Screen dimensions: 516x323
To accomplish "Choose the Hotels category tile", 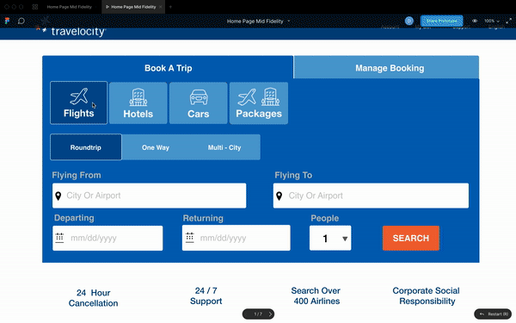I will coord(138,103).
